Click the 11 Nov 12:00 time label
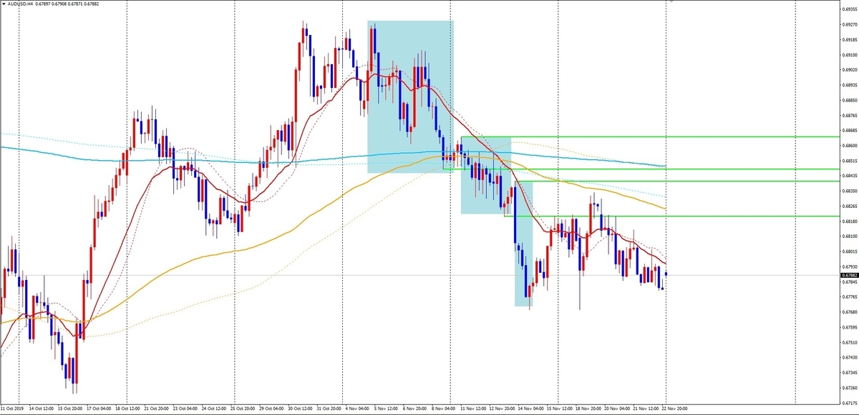Screen dimensions: 859x415 (475, 409)
